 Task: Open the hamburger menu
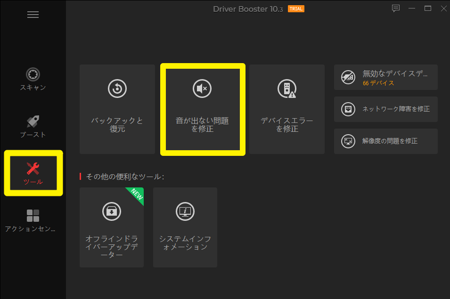coord(33,15)
